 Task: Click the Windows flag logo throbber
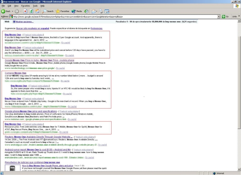(x=237, y=6)
